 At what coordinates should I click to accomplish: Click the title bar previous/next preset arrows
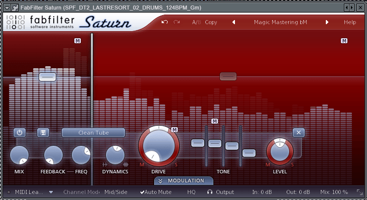point(349,8)
